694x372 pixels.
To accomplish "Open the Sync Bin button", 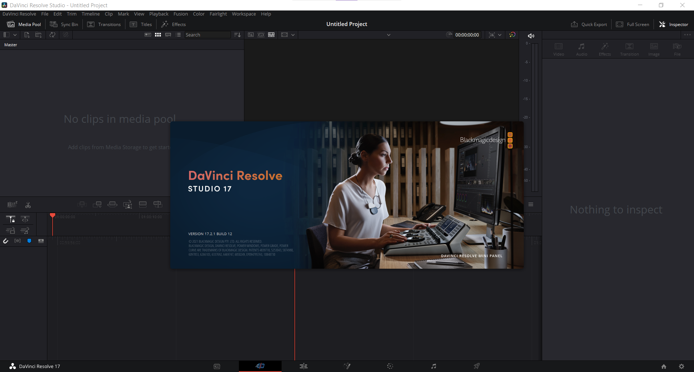I will [x=64, y=24].
